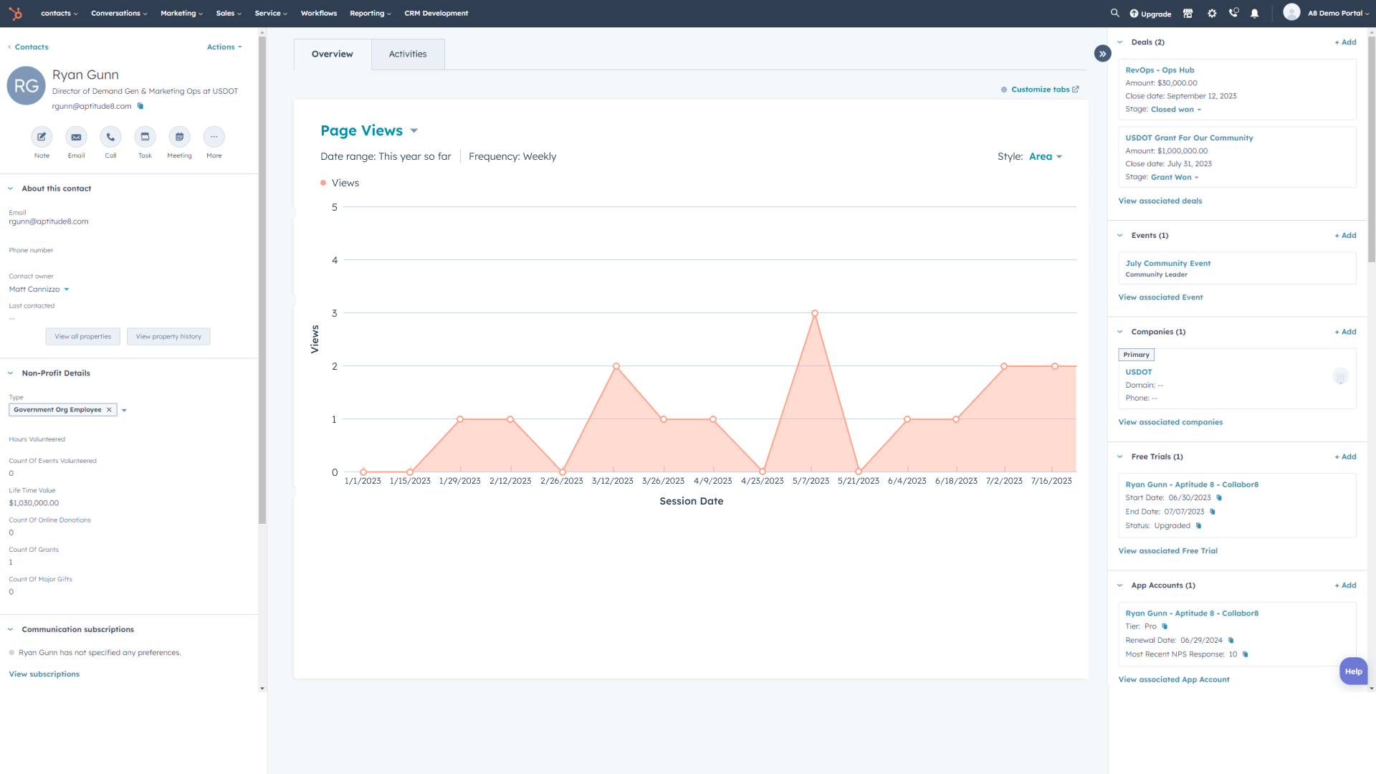The image size is (1376, 774).
Task: Copy the Status Upgraded value
Action: pos(1198,526)
